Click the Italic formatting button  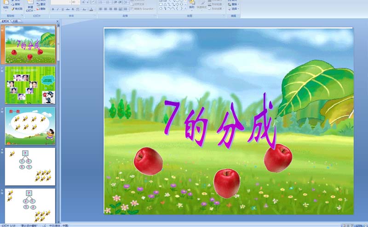coord(57,9)
